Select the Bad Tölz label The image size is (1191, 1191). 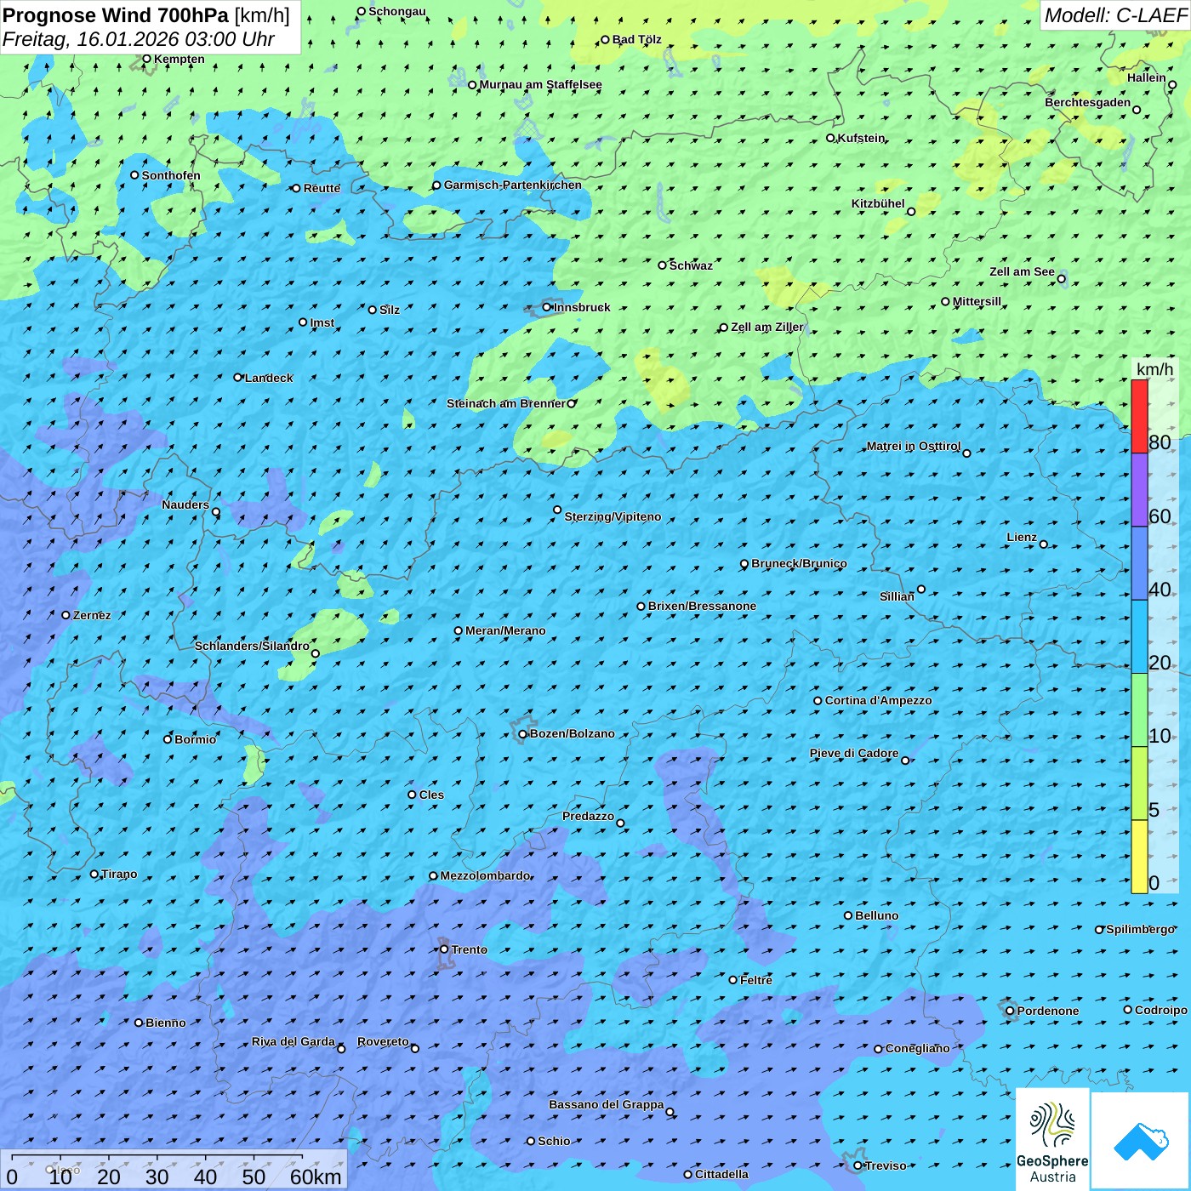637,39
